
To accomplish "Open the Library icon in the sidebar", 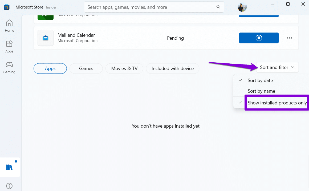I will [x=9, y=167].
